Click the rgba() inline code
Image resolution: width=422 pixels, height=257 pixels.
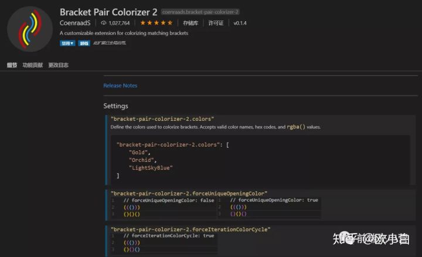296,127
